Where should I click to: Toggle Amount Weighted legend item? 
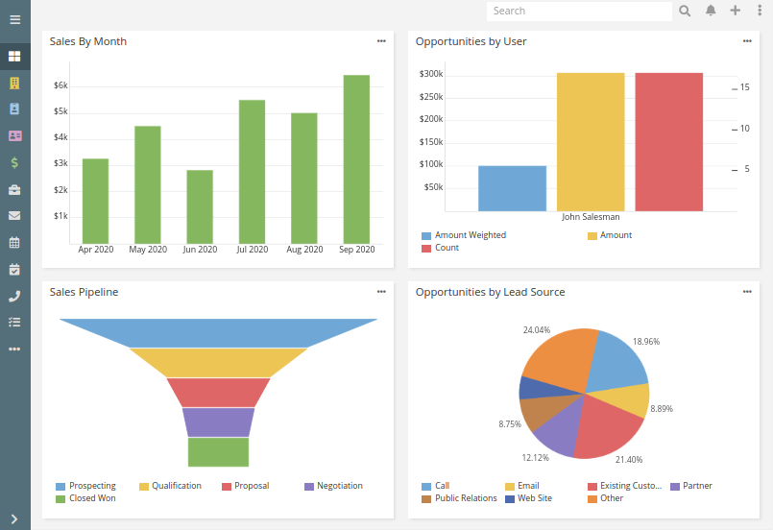click(x=464, y=235)
